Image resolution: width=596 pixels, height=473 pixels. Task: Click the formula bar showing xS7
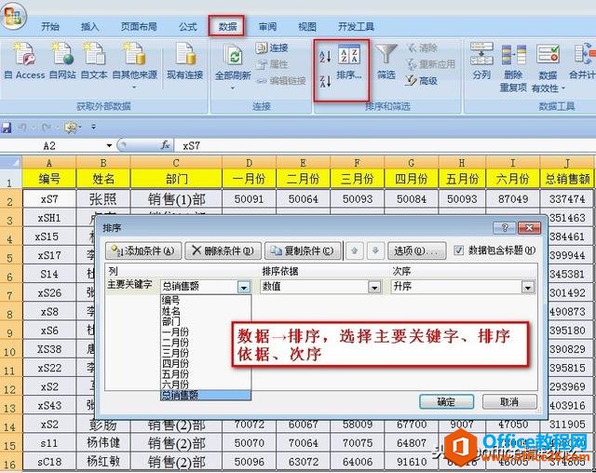(x=385, y=145)
